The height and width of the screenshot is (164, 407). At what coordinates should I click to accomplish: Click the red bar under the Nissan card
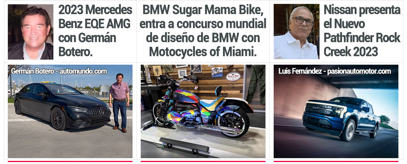pyautogui.click(x=336, y=161)
